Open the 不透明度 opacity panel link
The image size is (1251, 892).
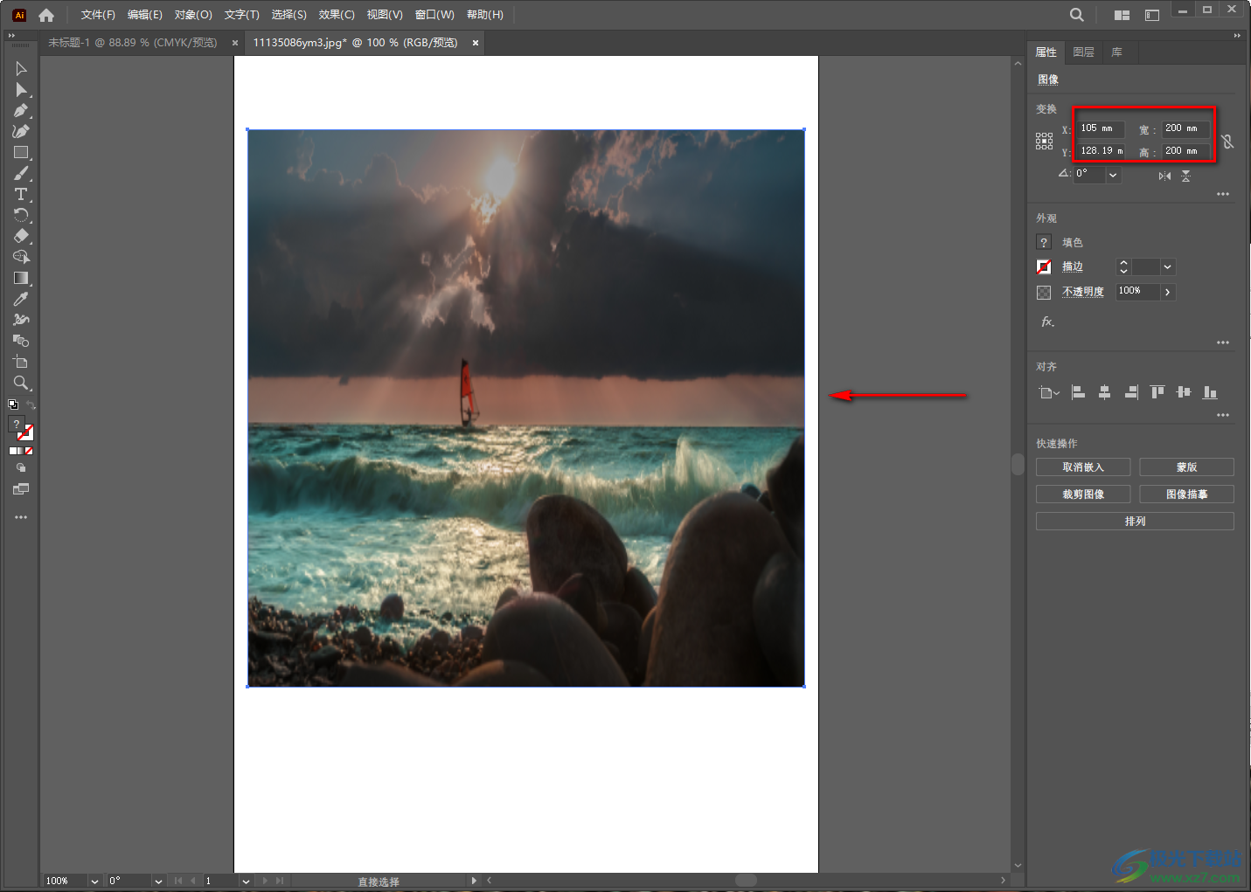click(x=1083, y=292)
